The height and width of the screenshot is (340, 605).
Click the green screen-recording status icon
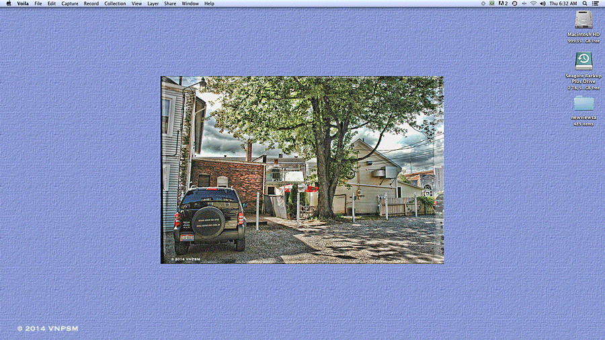[492, 3]
